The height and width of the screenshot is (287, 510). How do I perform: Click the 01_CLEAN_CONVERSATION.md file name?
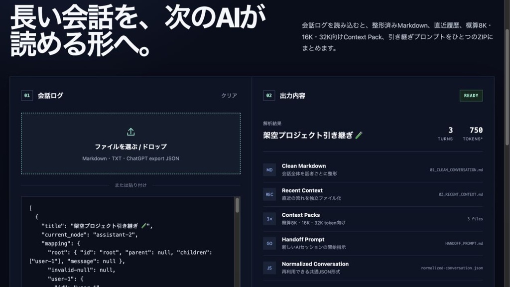pyautogui.click(x=456, y=170)
